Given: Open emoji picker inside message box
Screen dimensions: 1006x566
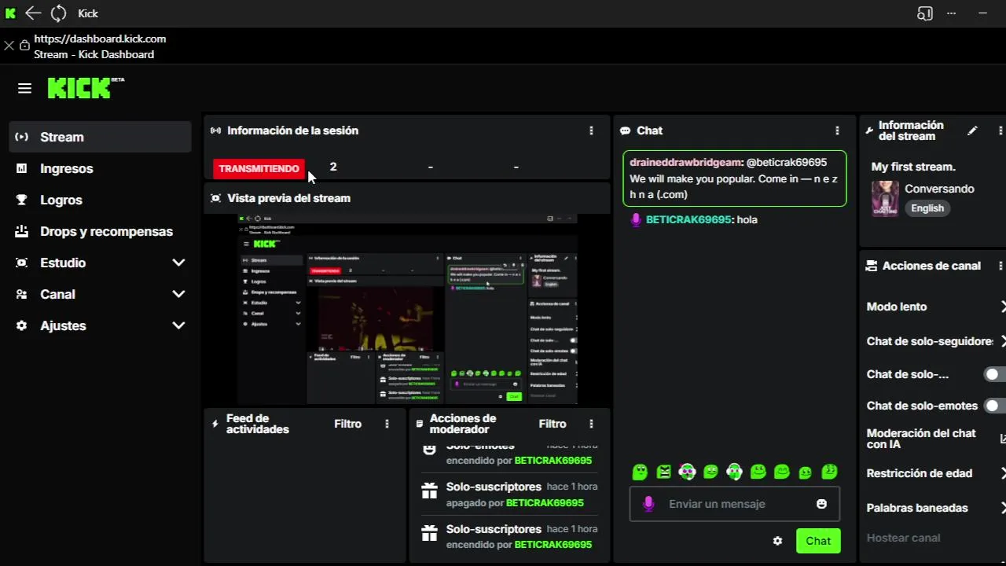Looking at the screenshot, I should pyautogui.click(x=821, y=504).
